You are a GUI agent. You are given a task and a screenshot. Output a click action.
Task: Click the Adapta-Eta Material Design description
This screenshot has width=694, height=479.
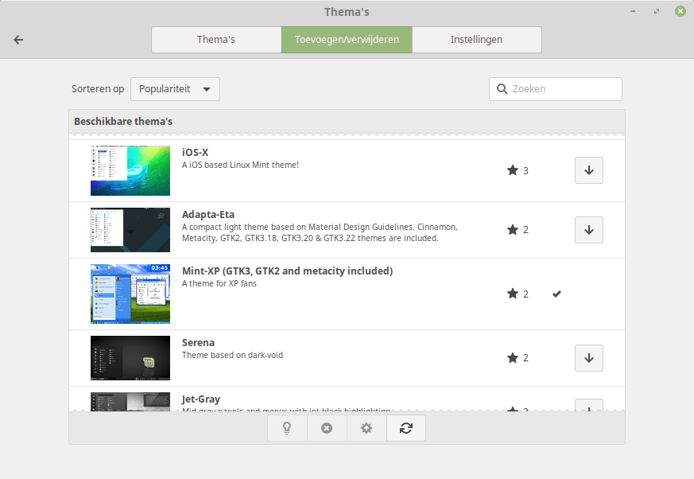point(320,232)
